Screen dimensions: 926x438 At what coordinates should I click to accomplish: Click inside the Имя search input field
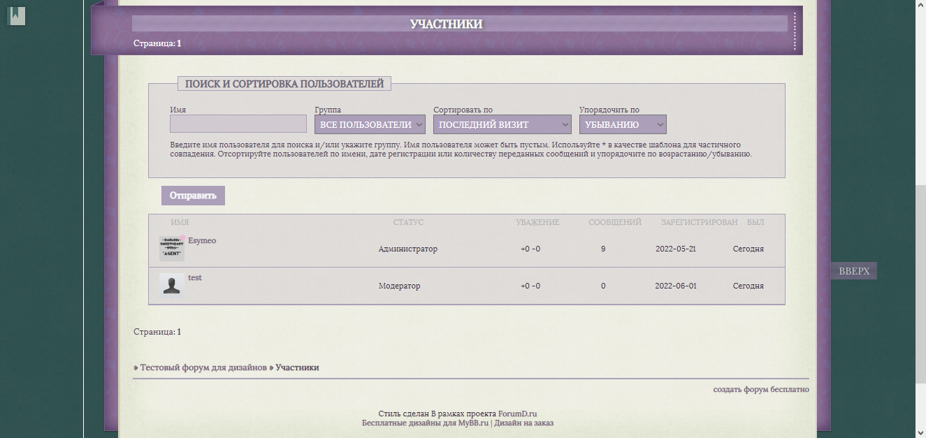tap(238, 124)
